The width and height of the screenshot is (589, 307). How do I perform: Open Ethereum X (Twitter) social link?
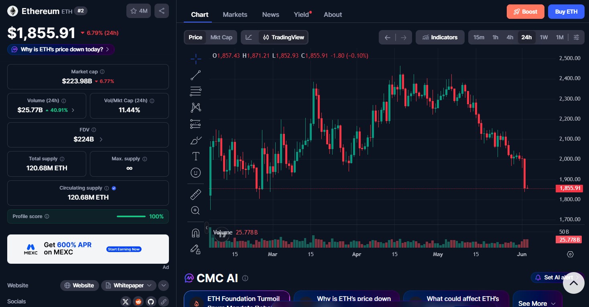[126, 301]
